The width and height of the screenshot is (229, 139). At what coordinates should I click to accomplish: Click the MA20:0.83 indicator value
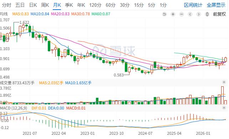(60, 14)
